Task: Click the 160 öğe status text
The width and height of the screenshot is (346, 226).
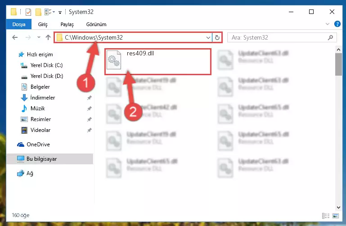Action: click(x=21, y=215)
